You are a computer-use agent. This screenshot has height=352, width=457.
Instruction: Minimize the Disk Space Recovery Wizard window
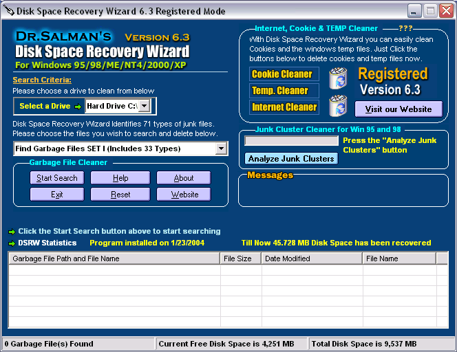[x=414, y=11]
